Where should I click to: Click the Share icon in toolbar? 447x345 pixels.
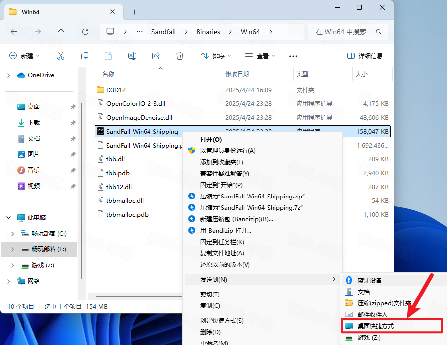tap(156, 56)
